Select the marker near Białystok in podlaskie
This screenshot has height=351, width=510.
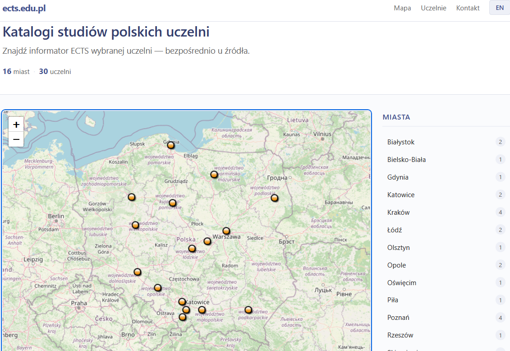point(275,198)
